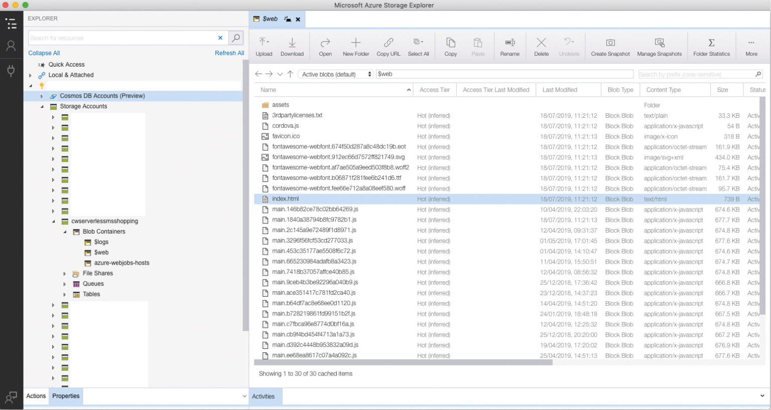Click the Refresh All link
The width and height of the screenshot is (771, 410).
tap(229, 53)
